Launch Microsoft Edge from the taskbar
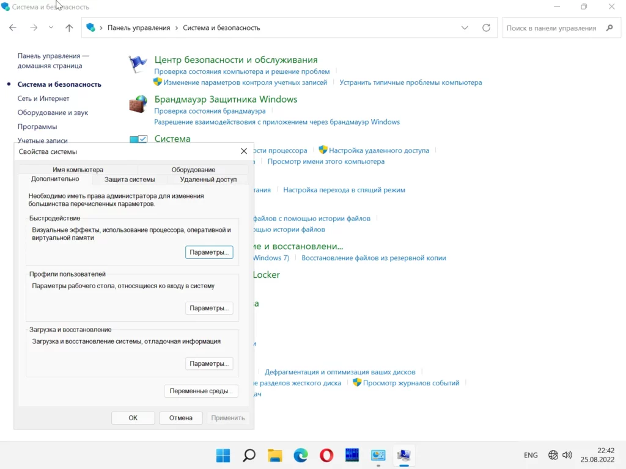Screen dimensions: 626x469 pos(300,455)
